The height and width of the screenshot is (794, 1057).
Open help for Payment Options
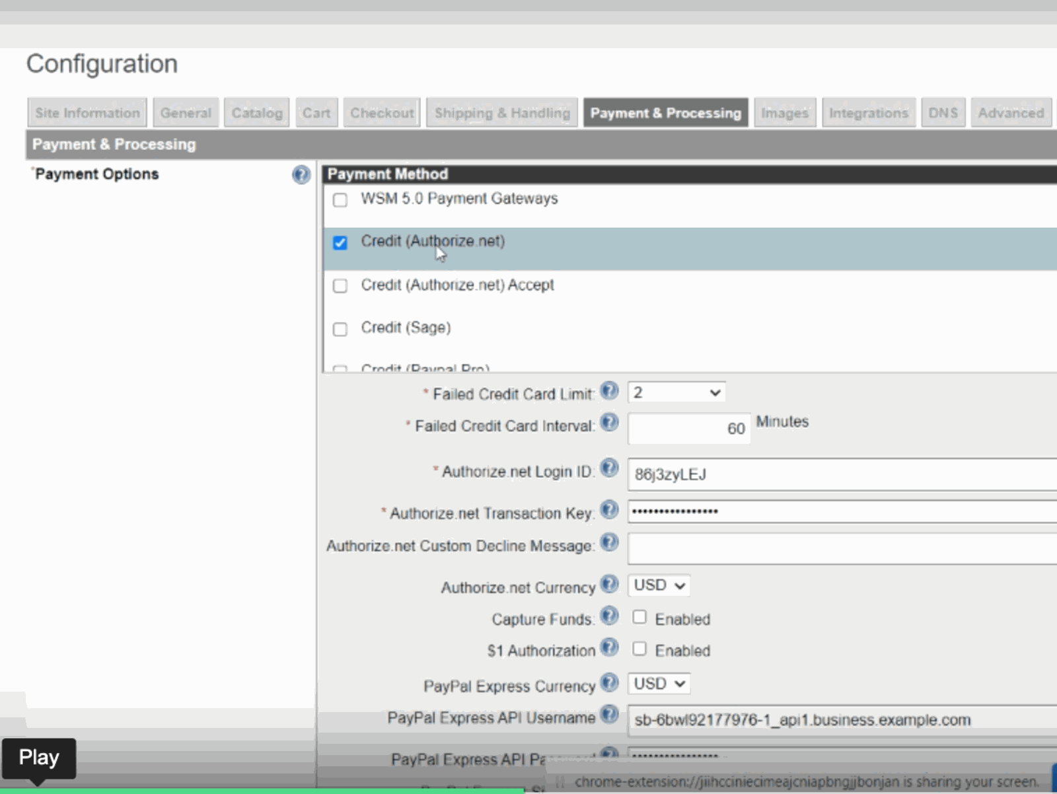point(301,175)
